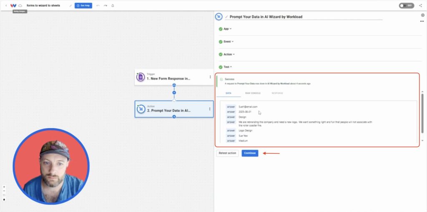Click the answer value 2025-06-01
The image size is (427, 212).
click(x=245, y=112)
